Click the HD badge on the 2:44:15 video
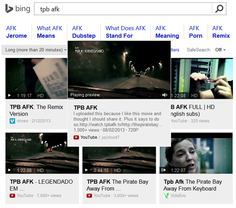 [x=117, y=170]
